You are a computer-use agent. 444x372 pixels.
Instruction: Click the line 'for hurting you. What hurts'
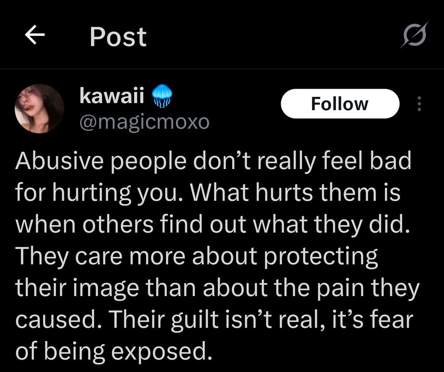(208, 193)
